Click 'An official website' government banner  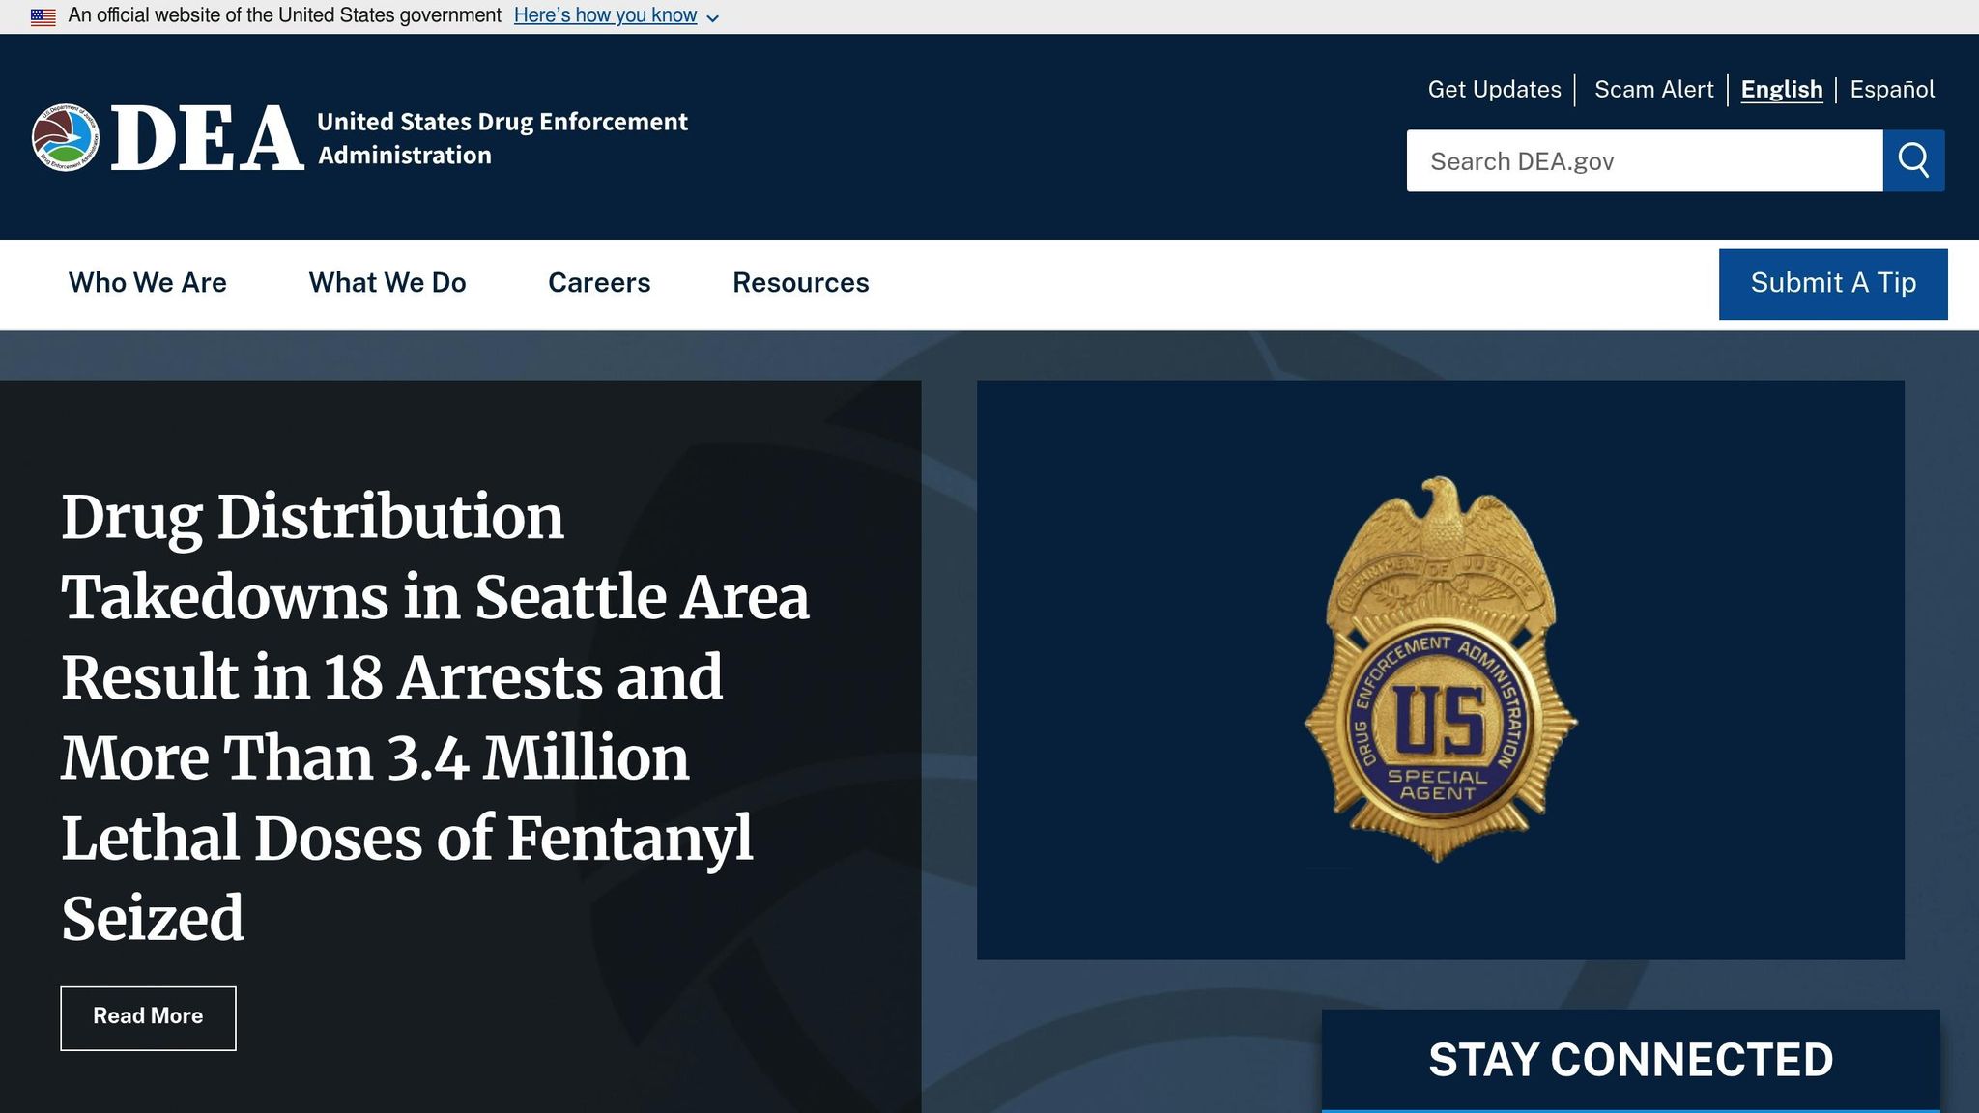(282, 14)
